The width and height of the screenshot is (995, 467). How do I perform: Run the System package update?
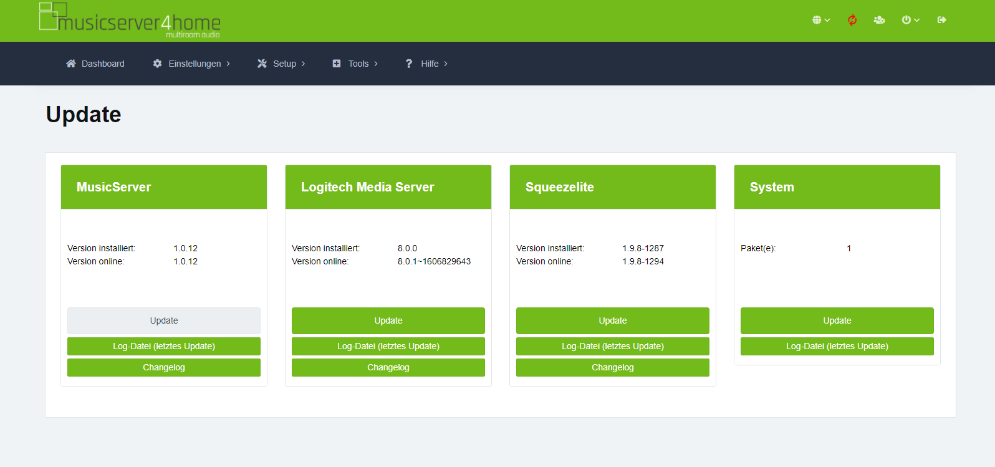(837, 320)
